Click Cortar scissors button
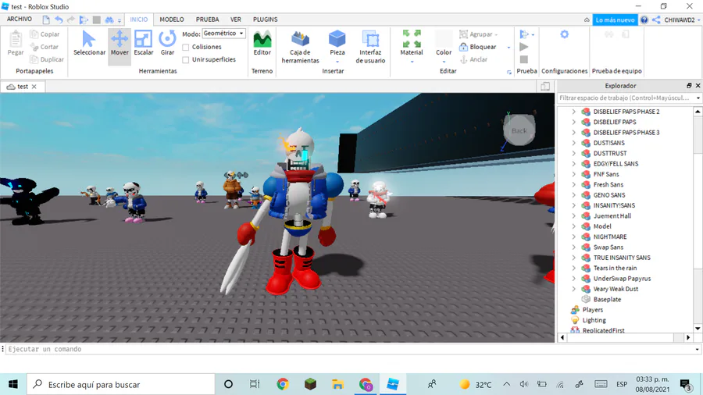This screenshot has height=395, width=703. (44, 47)
